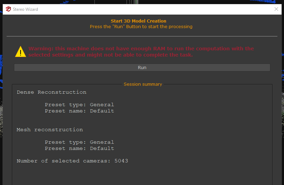Click the yellow warning triangle icon

pos(21,52)
